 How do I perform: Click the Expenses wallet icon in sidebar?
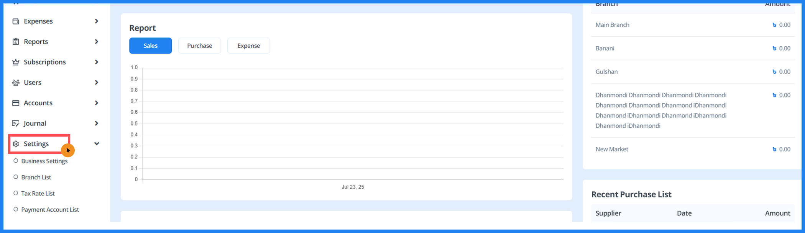(x=16, y=21)
